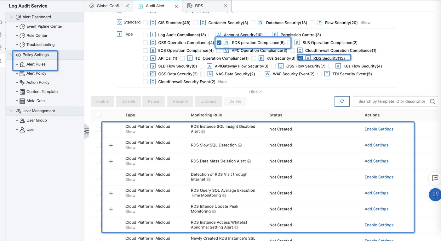The width and height of the screenshot is (441, 241).
Task: Uncheck the RDS Security(13) checkbox
Action: (301, 58)
